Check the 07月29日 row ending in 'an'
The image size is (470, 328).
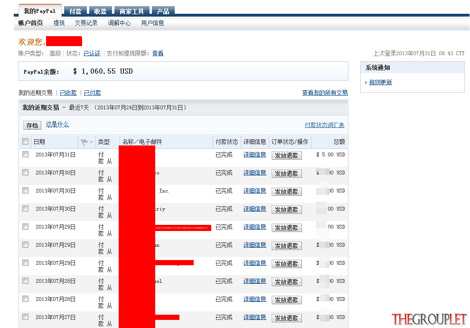tap(26, 245)
